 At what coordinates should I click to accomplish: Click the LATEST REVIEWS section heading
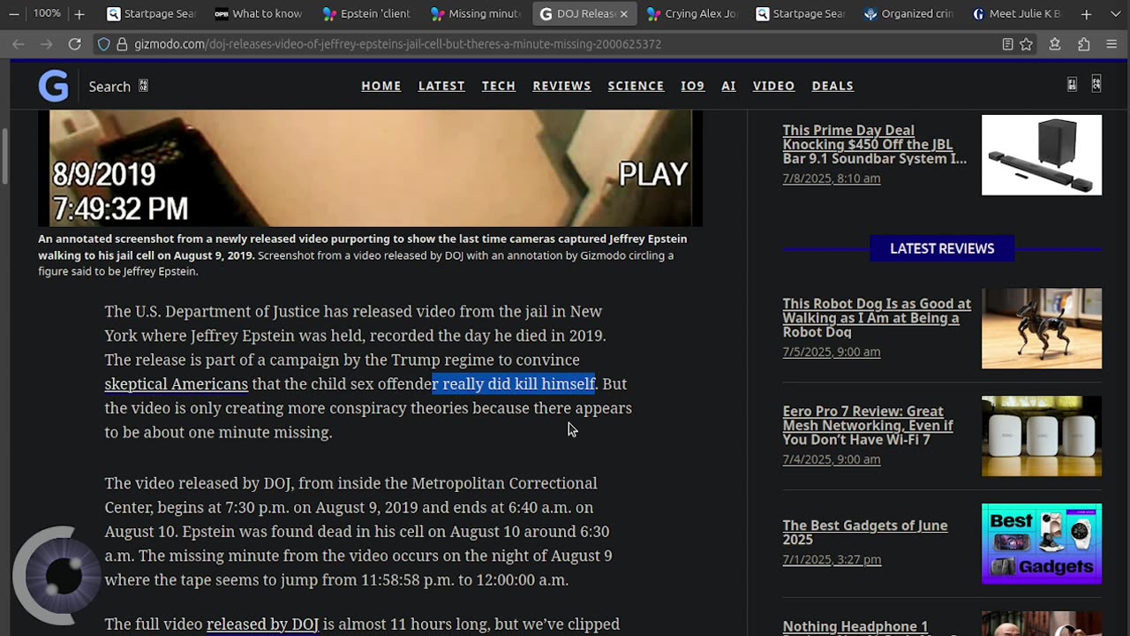tap(942, 248)
